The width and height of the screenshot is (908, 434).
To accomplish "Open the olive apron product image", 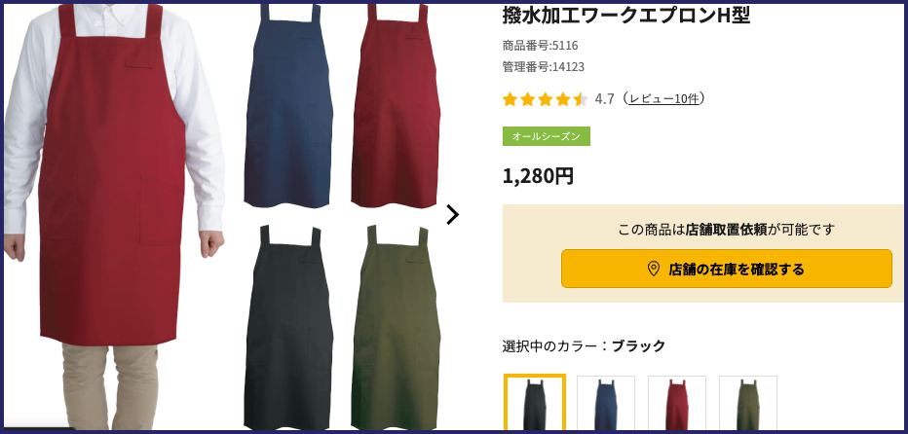I will (396, 327).
